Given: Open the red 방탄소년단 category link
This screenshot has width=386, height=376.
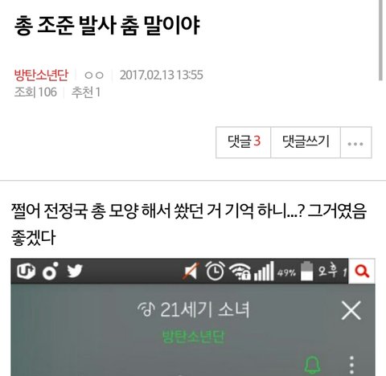Looking at the screenshot, I should click(x=41, y=75).
